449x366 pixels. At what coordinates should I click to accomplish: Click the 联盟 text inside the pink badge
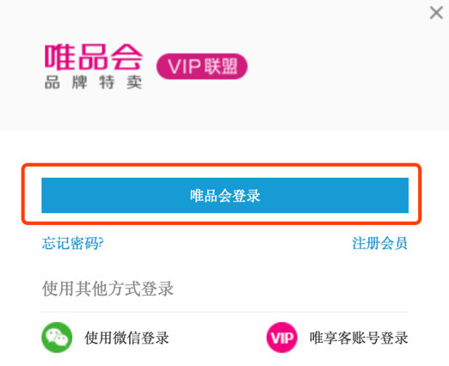click(x=221, y=66)
